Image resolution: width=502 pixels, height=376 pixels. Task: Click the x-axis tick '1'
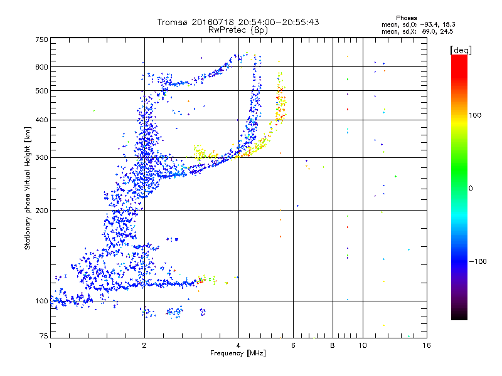click(50, 345)
